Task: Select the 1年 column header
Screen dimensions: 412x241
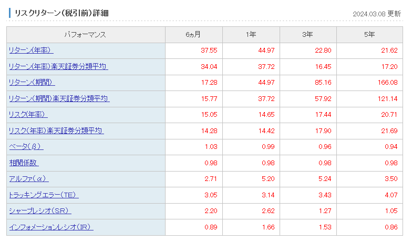Action: pyautogui.click(x=251, y=35)
